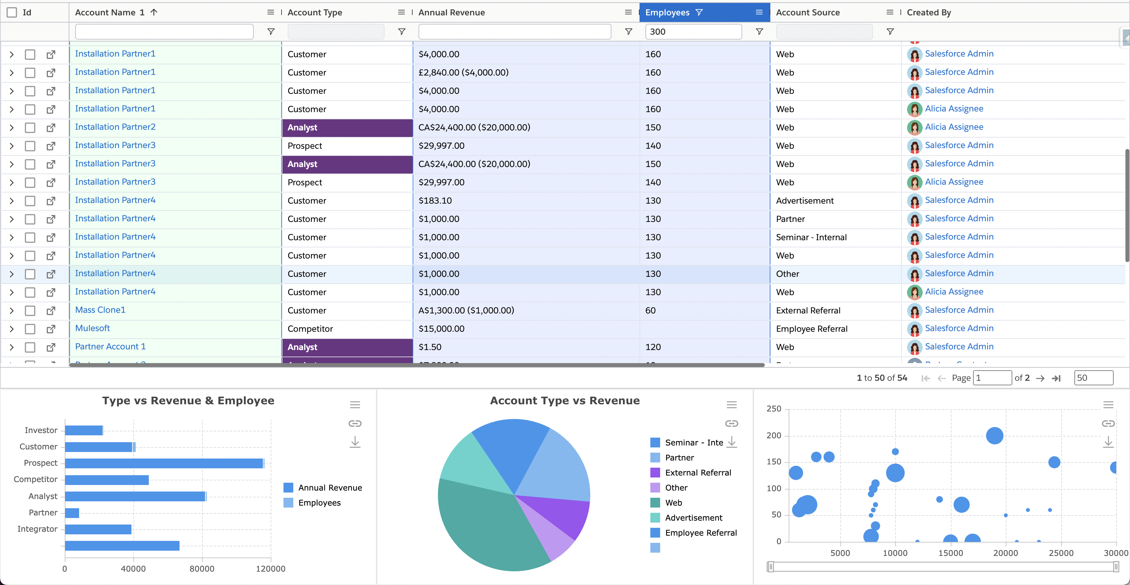Click the Account Type column header

pos(315,12)
